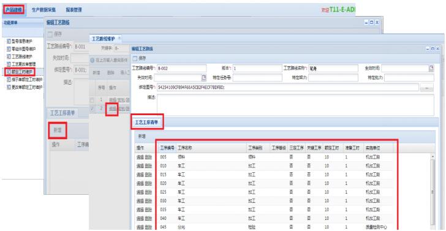
Task: Click 编辑 link for process 010
Action: click(x=140, y=166)
